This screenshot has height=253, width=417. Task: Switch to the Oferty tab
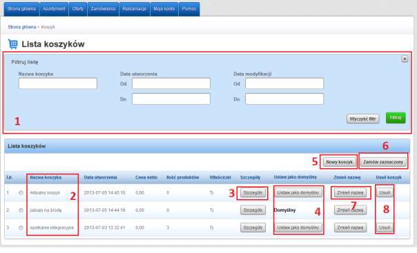78,9
